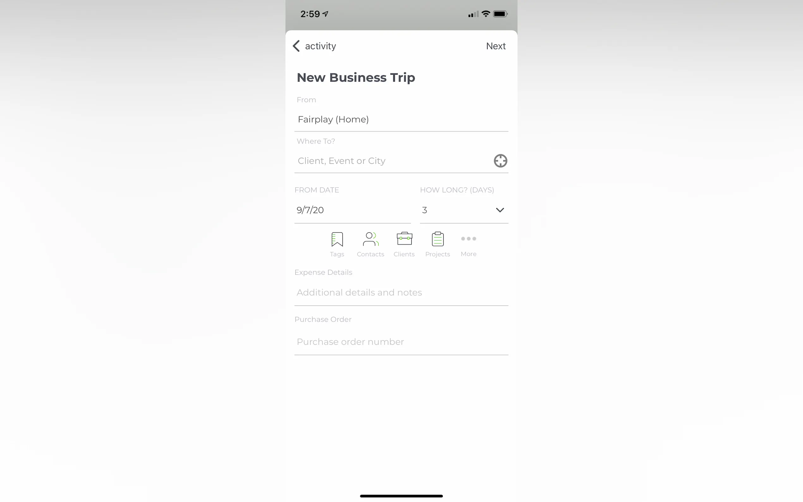Open the From Date picker 9/7/20

[x=352, y=210]
